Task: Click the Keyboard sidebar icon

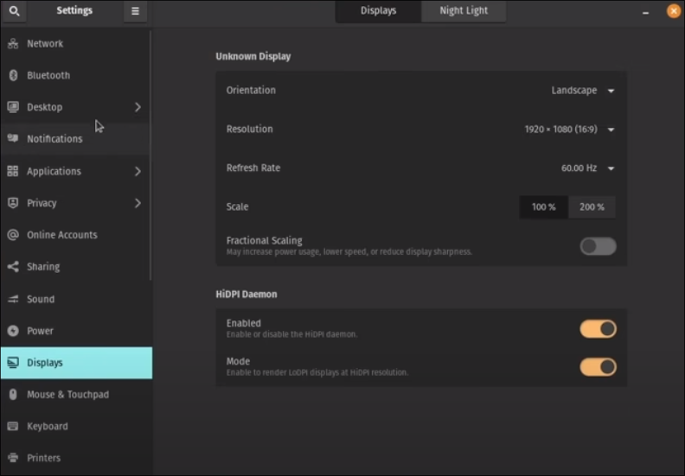Action: (x=13, y=426)
